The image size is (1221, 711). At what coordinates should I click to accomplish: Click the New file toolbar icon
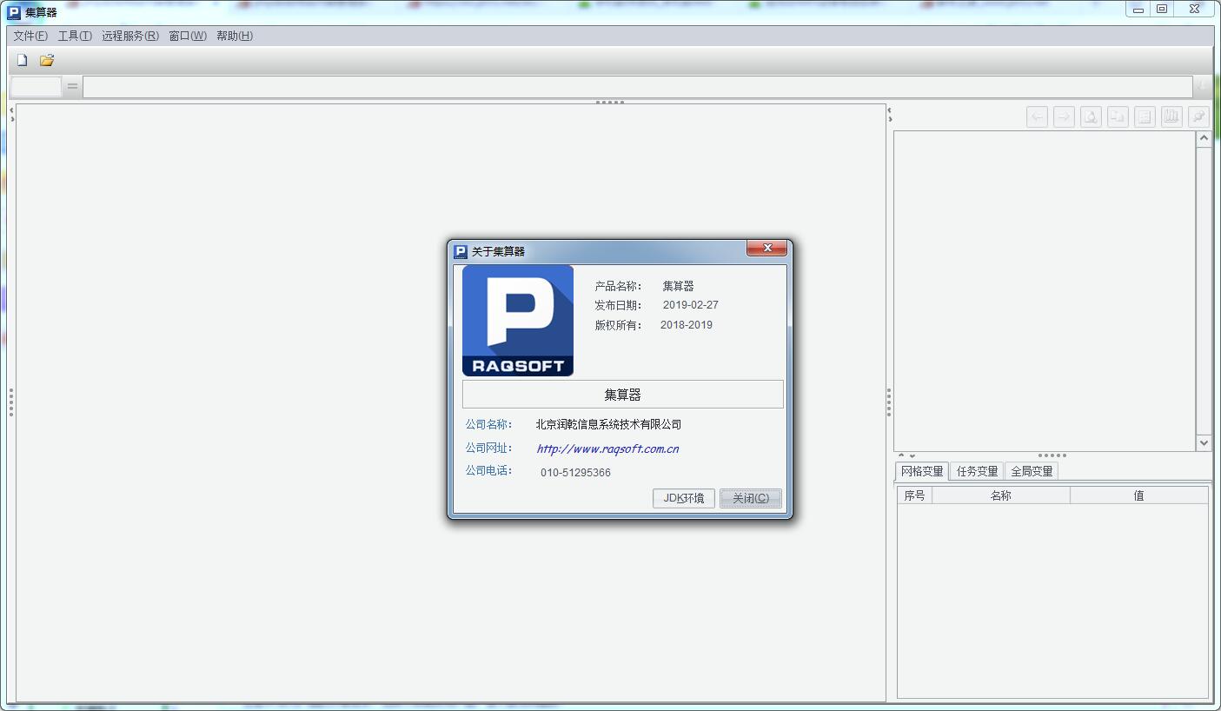tap(23, 60)
